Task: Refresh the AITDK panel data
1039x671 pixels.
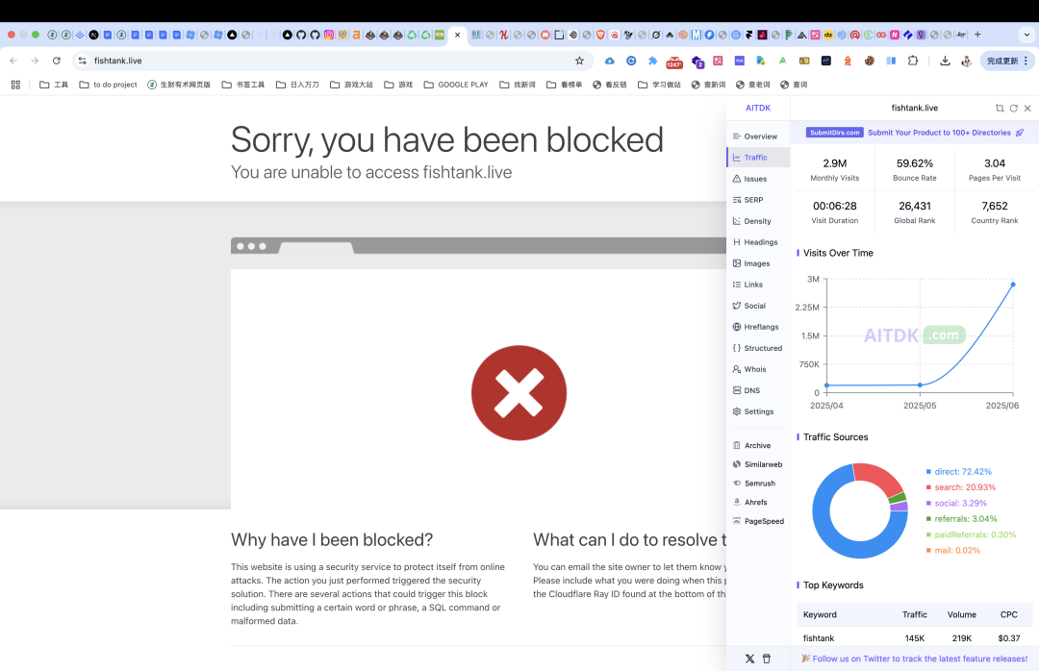Action: pyautogui.click(x=1013, y=108)
